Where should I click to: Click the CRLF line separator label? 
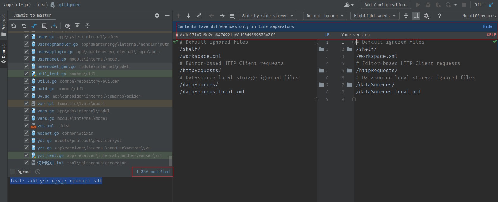coord(491,35)
